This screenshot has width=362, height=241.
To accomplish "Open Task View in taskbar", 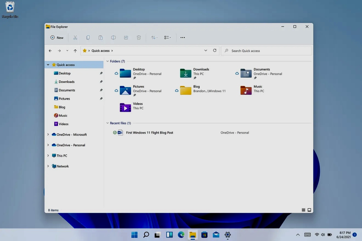I will point(157,235).
